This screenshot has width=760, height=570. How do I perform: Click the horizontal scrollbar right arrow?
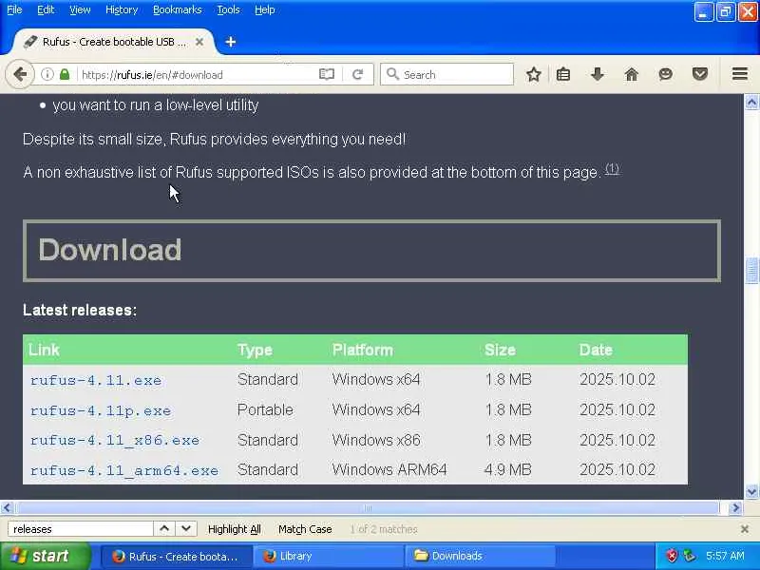coord(735,508)
